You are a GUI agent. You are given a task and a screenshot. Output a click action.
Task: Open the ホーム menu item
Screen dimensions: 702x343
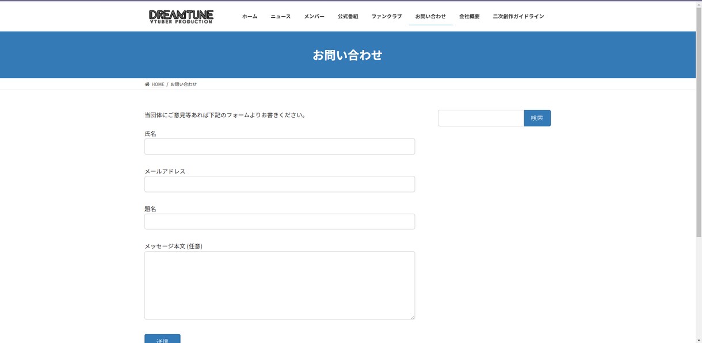[x=250, y=17]
